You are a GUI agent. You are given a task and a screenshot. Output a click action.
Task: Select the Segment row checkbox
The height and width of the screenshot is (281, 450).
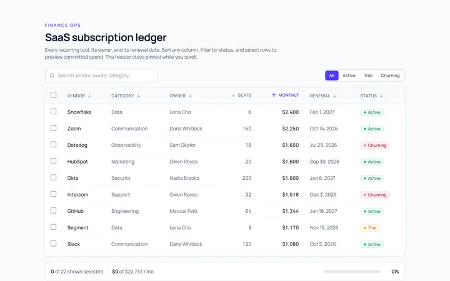click(53, 227)
